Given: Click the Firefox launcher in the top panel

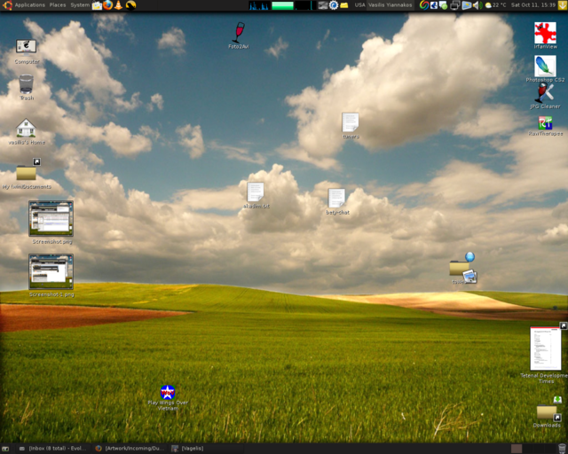Looking at the screenshot, I should [108, 5].
